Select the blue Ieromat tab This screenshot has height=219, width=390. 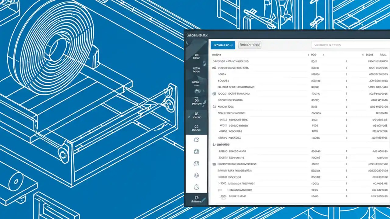pos(223,45)
